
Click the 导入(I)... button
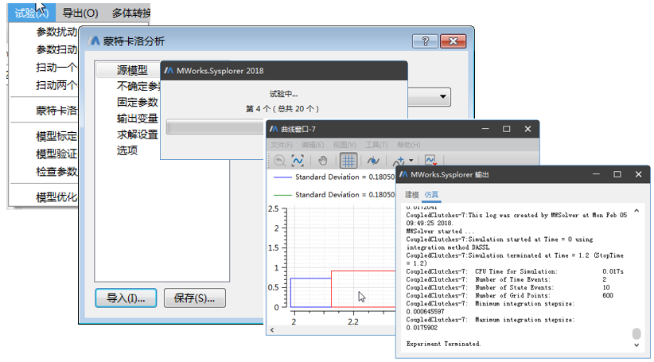pyautogui.click(x=126, y=298)
